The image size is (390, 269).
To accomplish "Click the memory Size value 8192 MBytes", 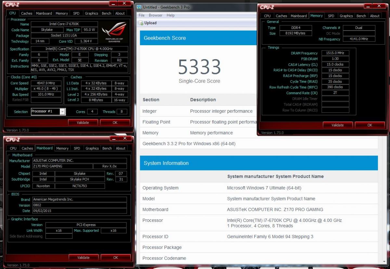I will pos(295,33).
